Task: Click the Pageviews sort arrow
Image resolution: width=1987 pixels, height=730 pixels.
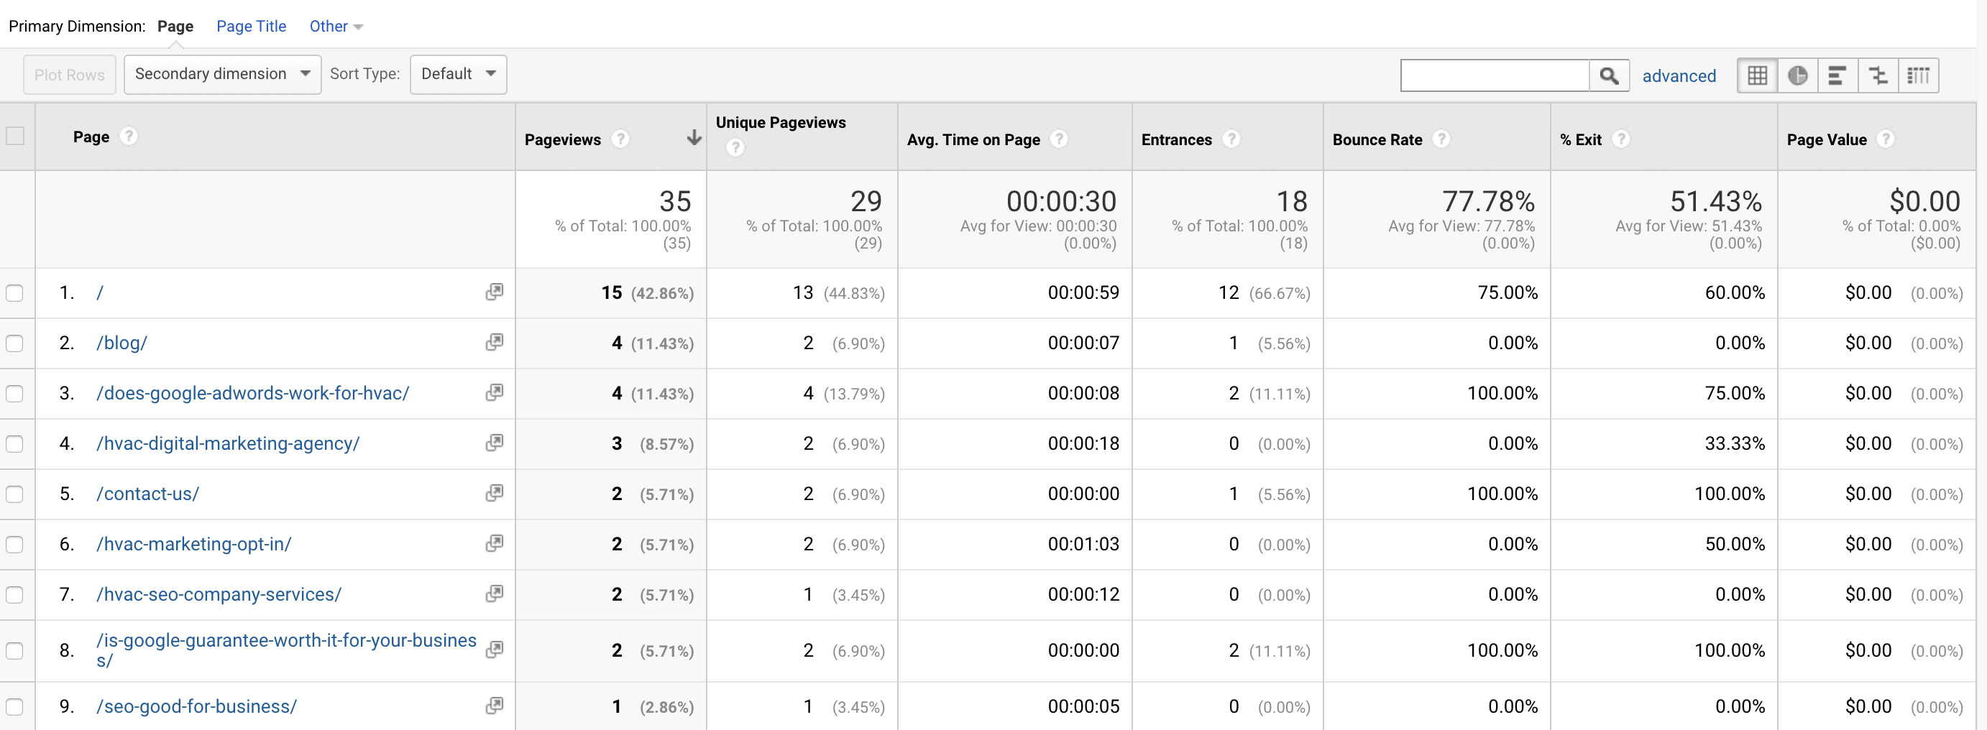Action: pos(694,138)
